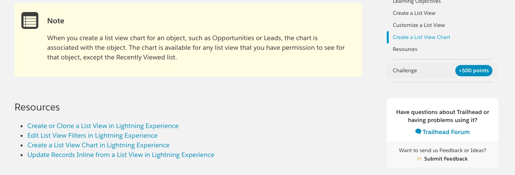Click the Note heading in yellow box
This screenshot has height=175, width=515.
coord(56,21)
